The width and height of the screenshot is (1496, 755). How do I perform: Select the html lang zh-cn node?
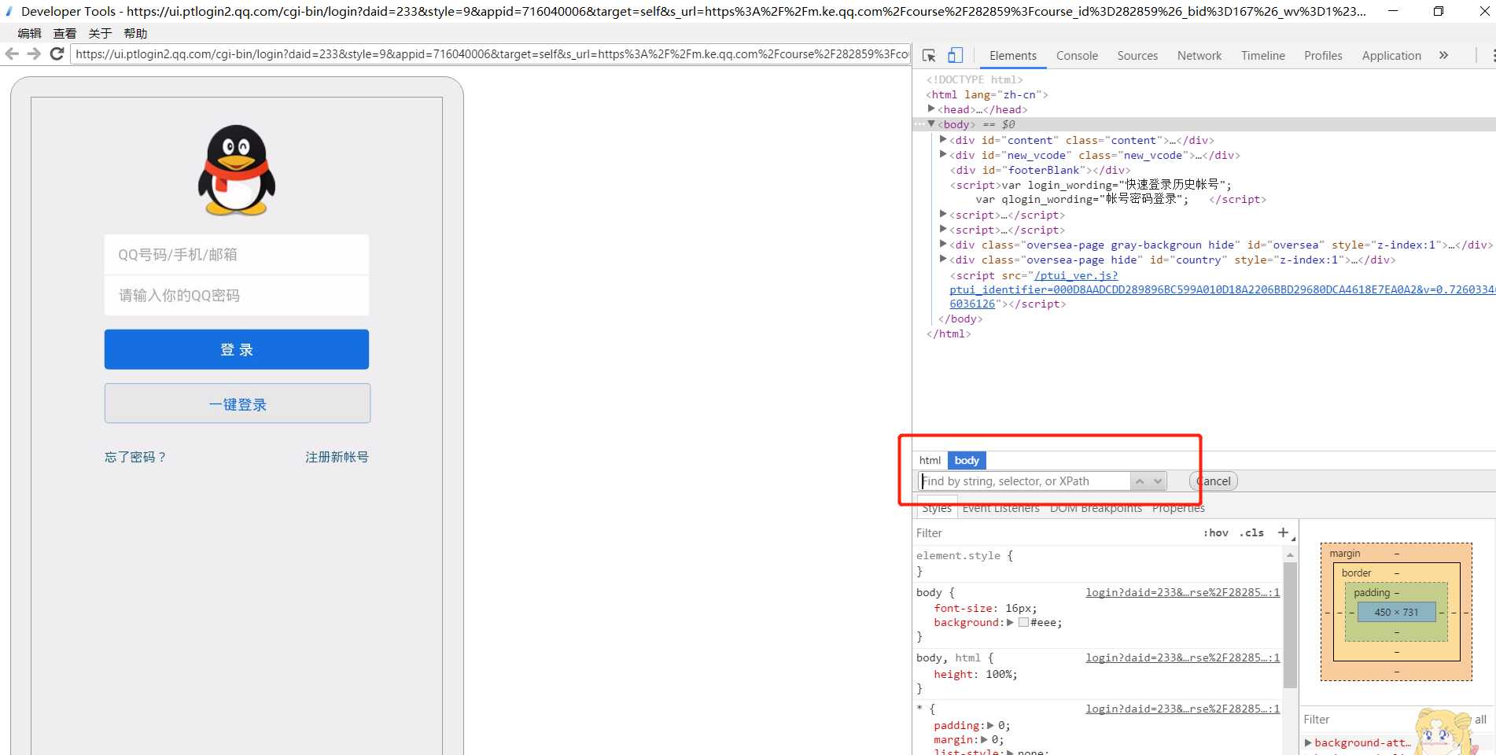coord(987,94)
